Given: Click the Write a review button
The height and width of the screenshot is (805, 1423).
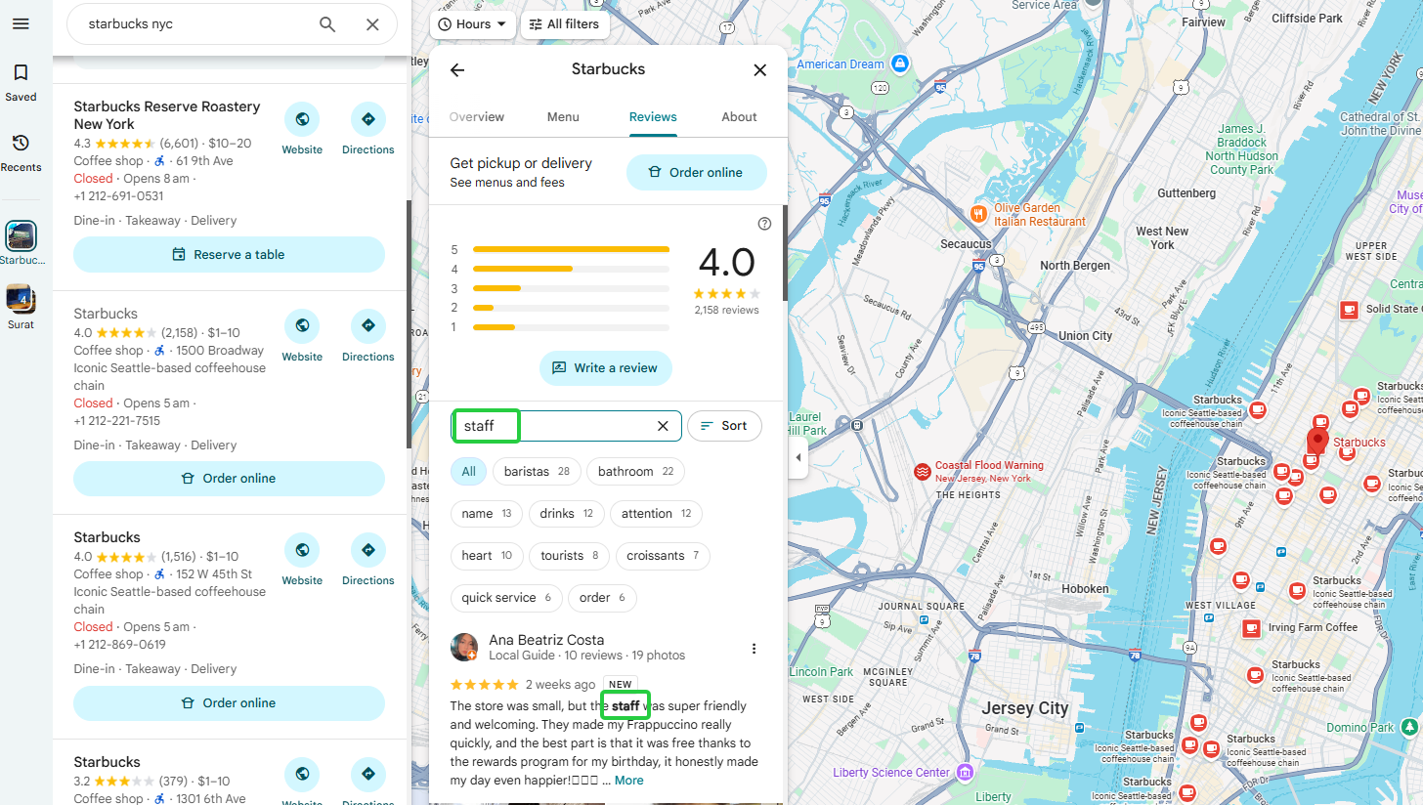Looking at the screenshot, I should 605,368.
